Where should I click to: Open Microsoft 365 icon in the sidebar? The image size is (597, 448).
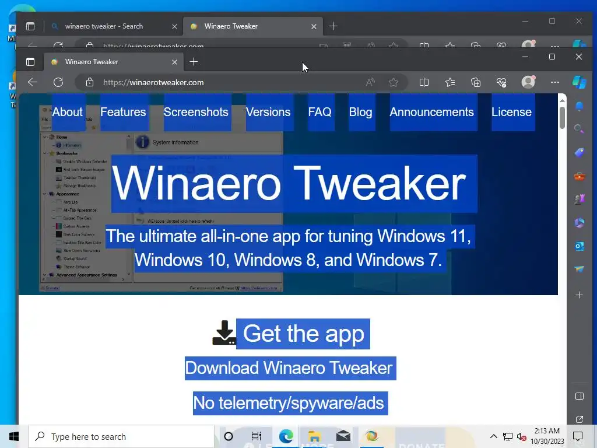tap(579, 223)
